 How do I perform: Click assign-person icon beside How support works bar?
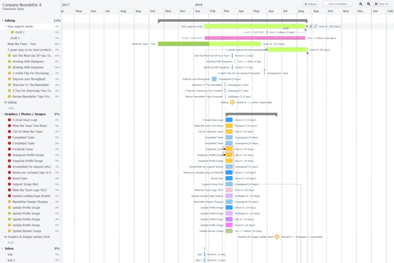311,26
